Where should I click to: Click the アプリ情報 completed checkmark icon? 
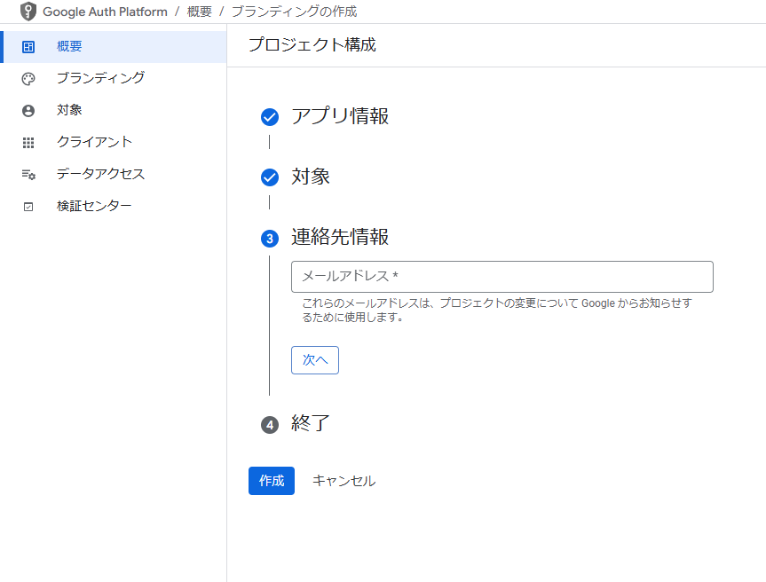click(270, 117)
